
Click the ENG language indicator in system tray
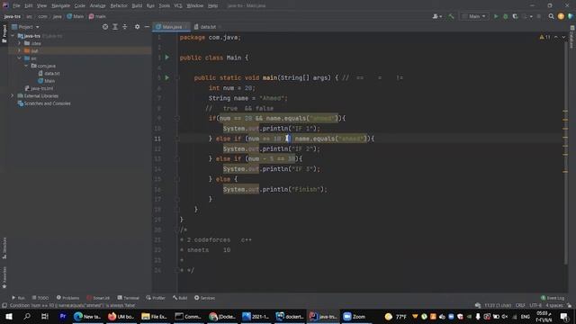click(526, 317)
